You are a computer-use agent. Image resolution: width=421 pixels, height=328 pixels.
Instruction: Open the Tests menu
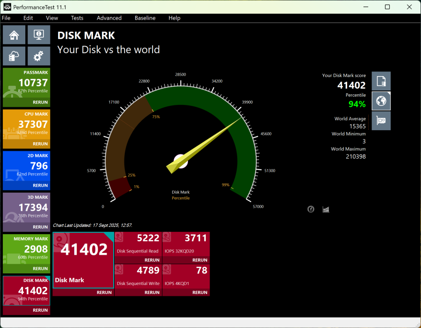pos(77,18)
